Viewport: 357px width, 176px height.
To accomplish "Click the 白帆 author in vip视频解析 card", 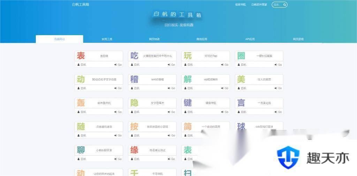I will coord(191,88).
